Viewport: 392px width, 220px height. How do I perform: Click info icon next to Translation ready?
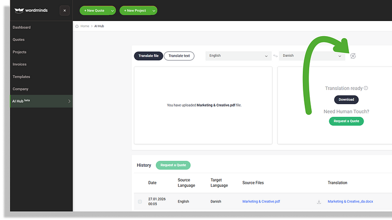[366, 88]
